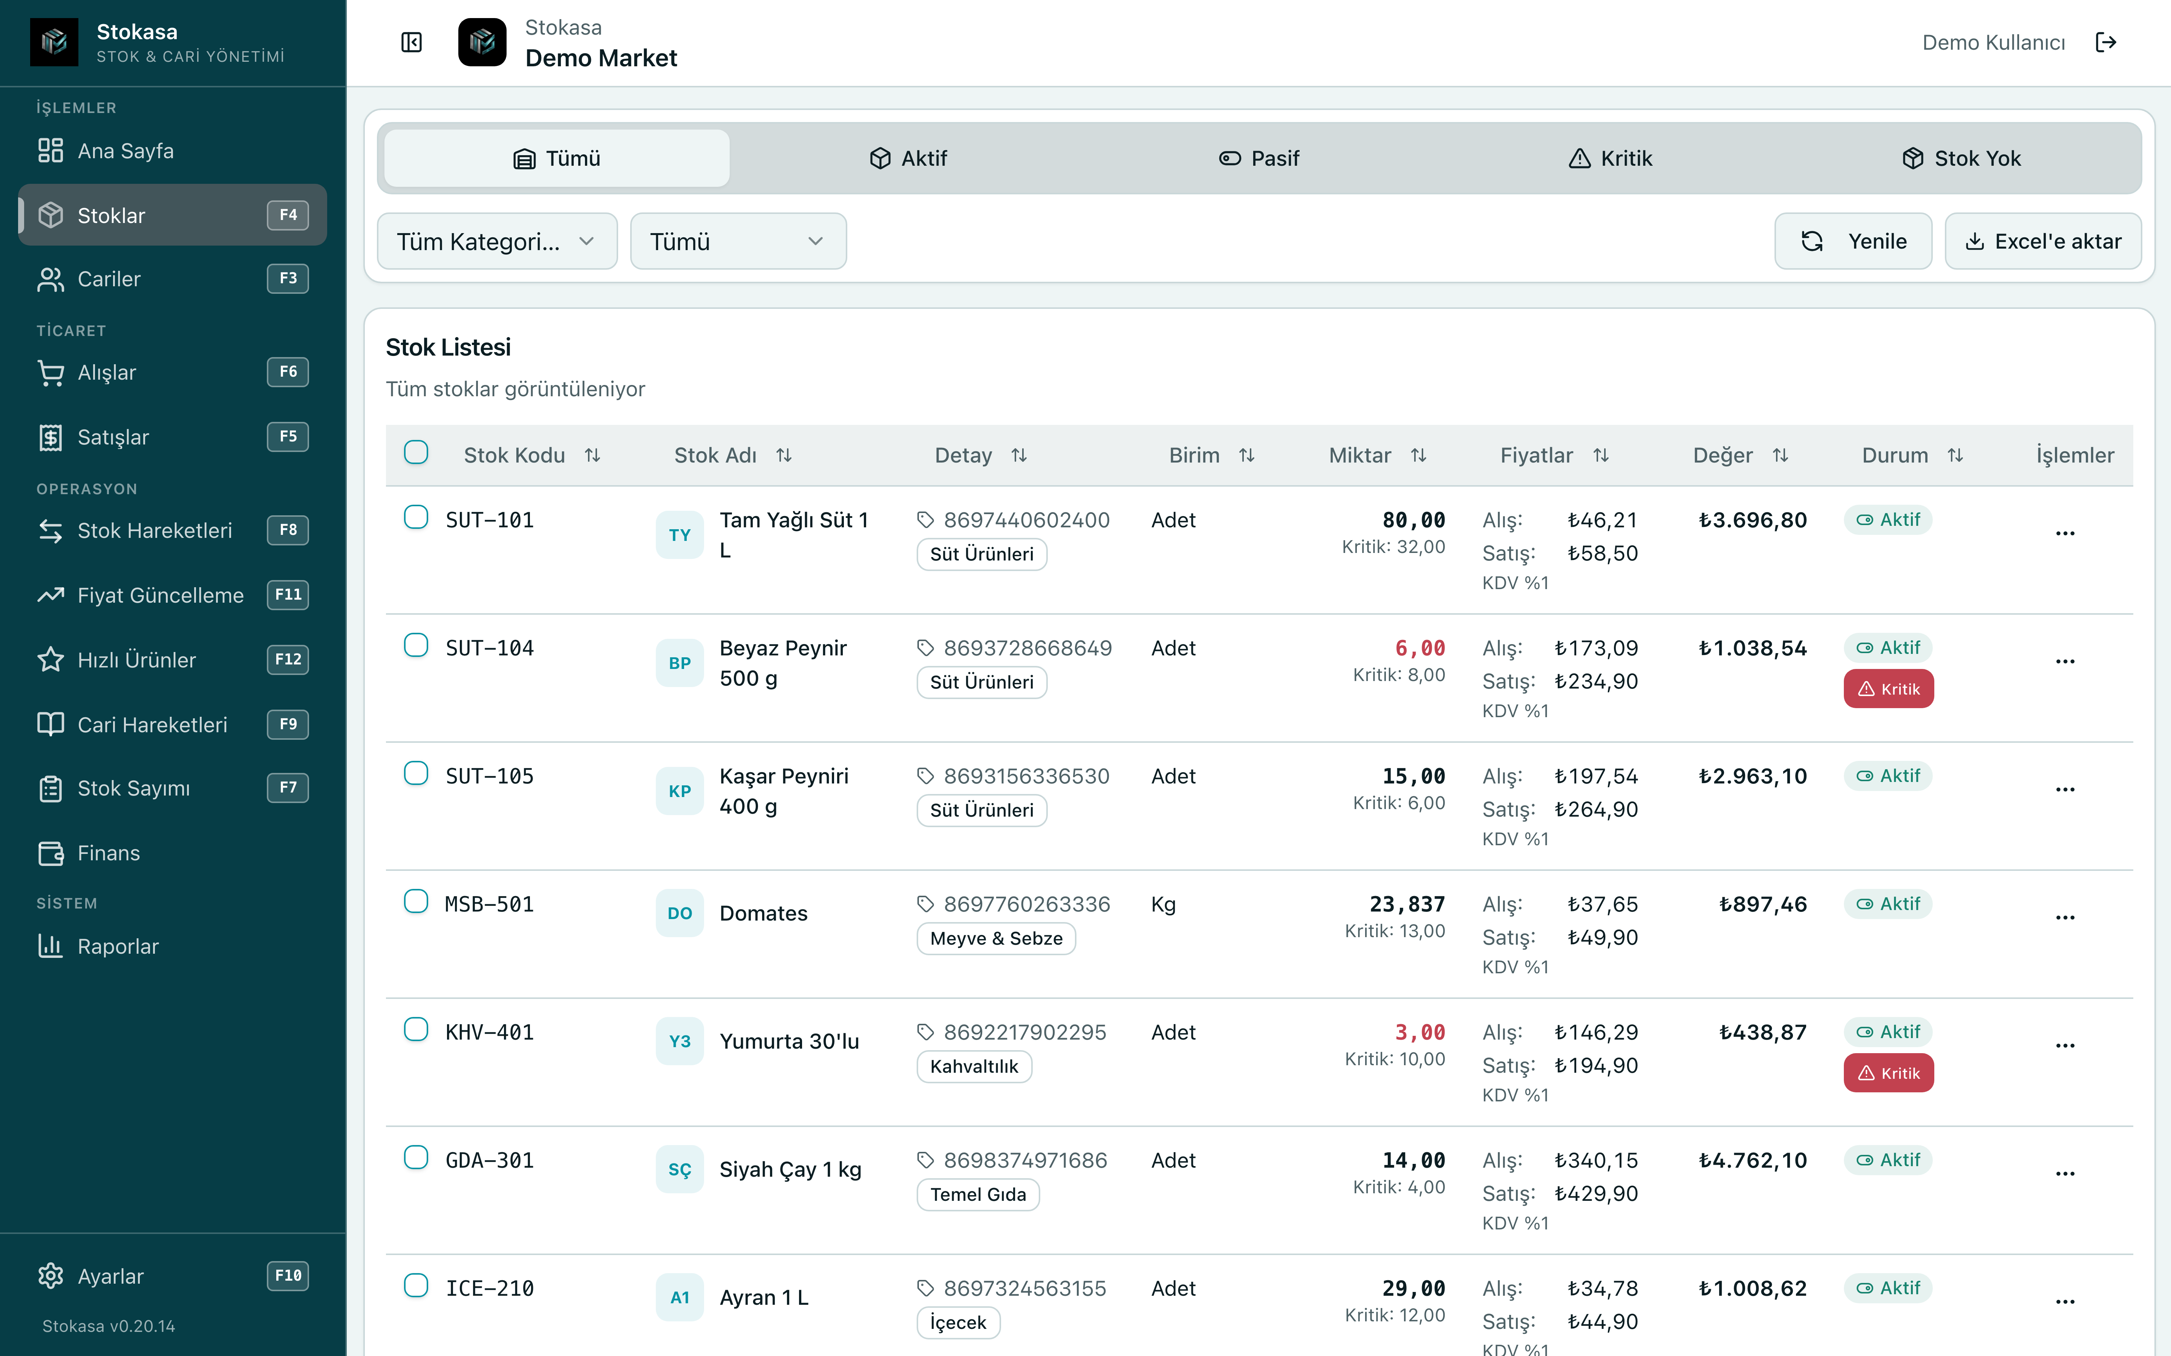2171x1356 pixels.
Task: Open Fiyat Güncelleme price update page
Action: coord(172,595)
